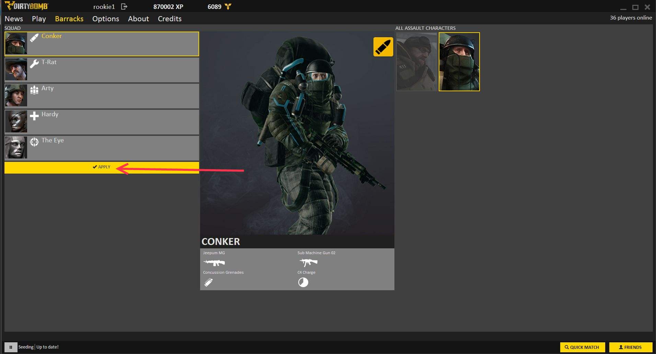The height and width of the screenshot is (354, 656).
Task: Select The Eye squad slot
Action: (102, 148)
